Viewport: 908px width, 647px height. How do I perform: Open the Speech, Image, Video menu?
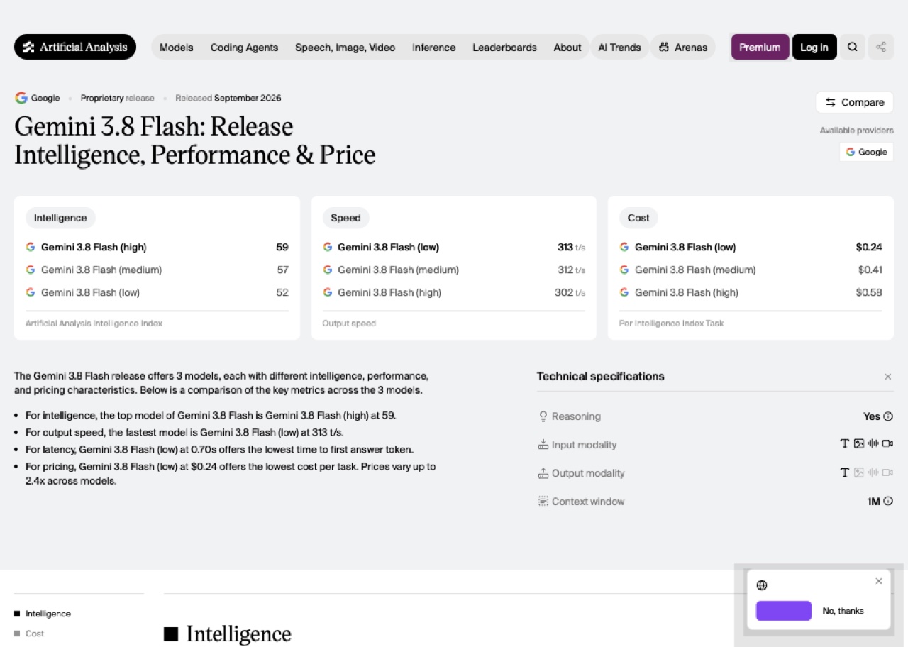pyautogui.click(x=345, y=48)
